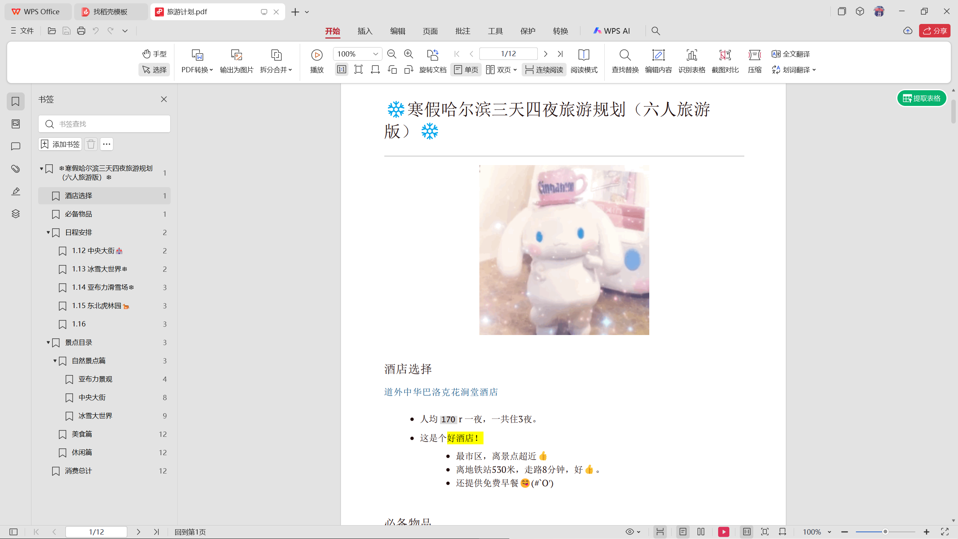Viewport: 958px width, 539px height.
Task: Switch to the 编辑 ribbon tab
Action: pyautogui.click(x=397, y=31)
